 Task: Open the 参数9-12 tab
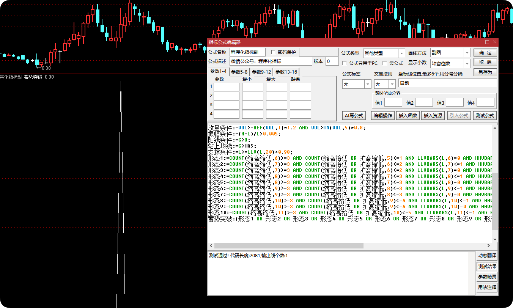261,72
